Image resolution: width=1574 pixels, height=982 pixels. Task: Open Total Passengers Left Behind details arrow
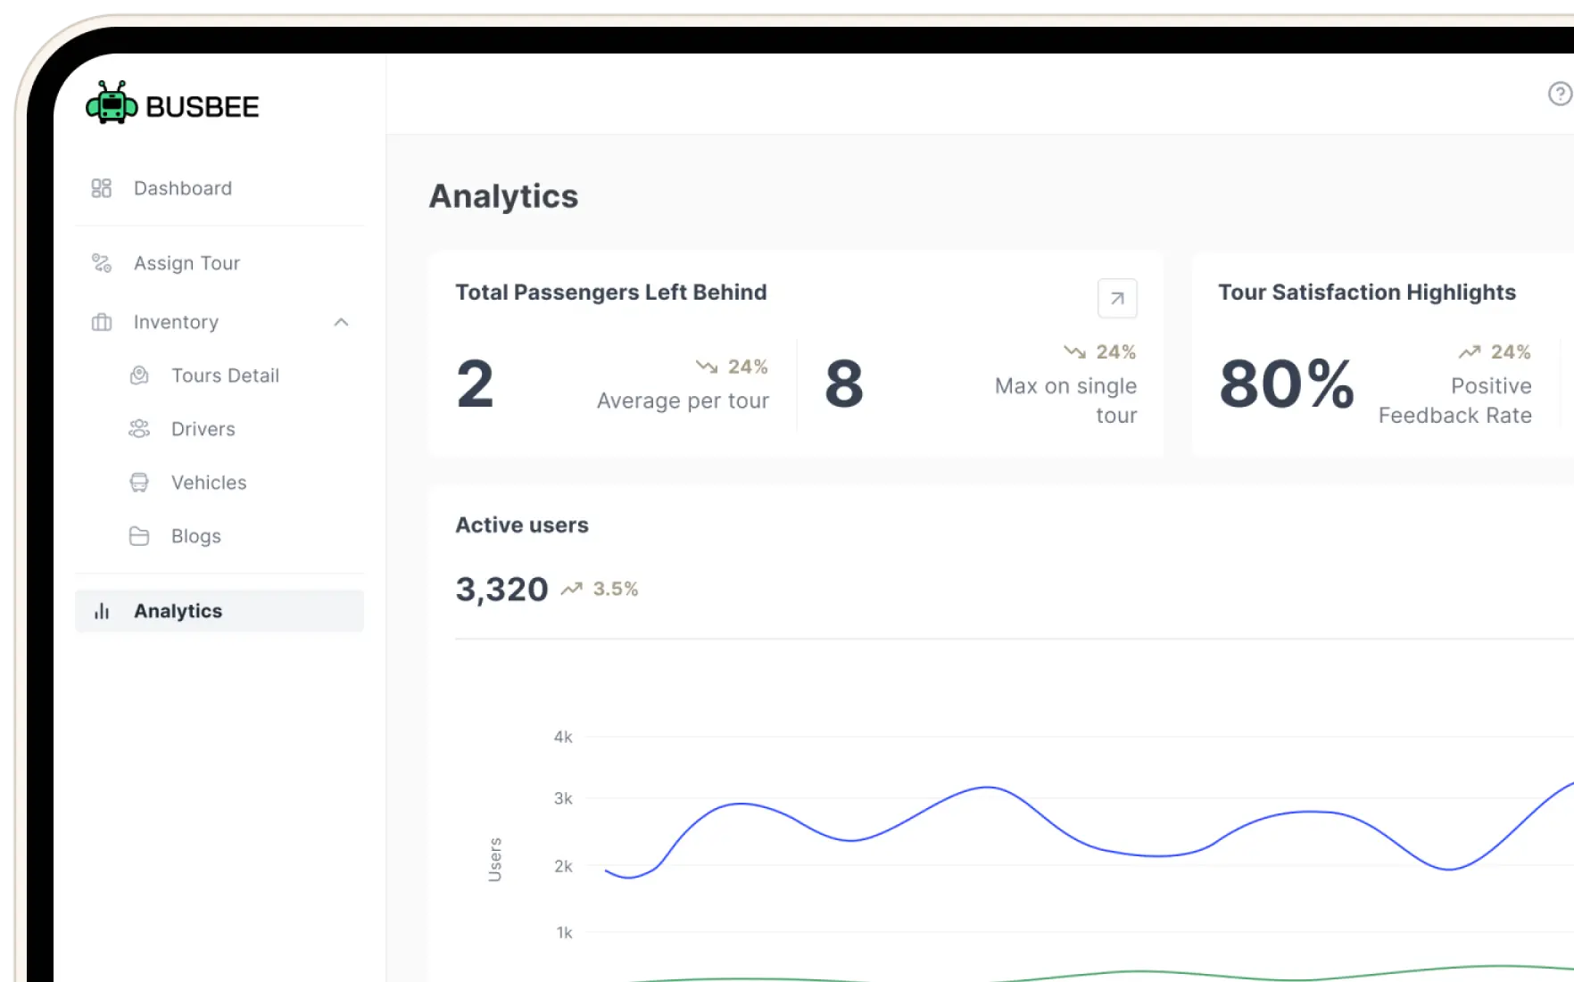(x=1117, y=299)
